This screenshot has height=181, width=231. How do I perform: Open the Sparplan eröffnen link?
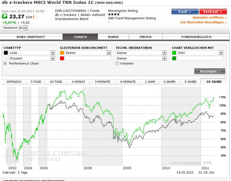pyautogui.click(x=210, y=17)
